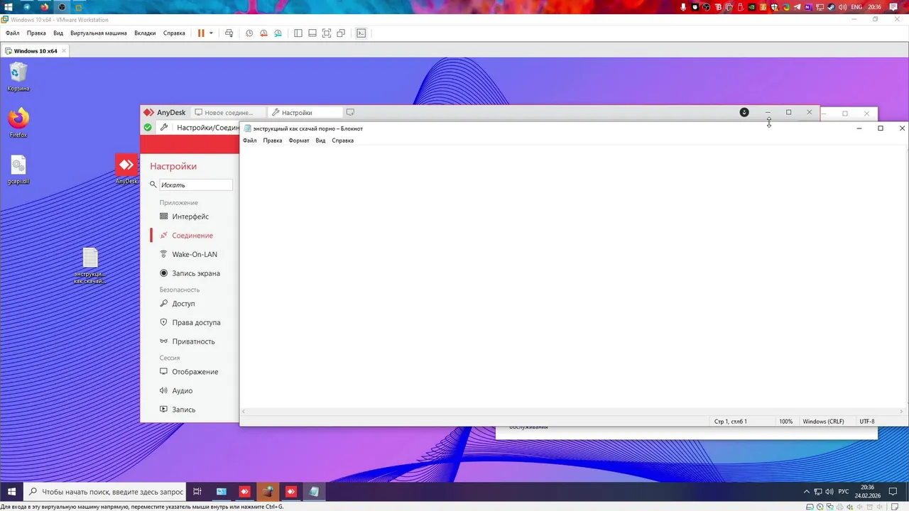Open VMware's Виртуальная машина menu

[x=99, y=33]
